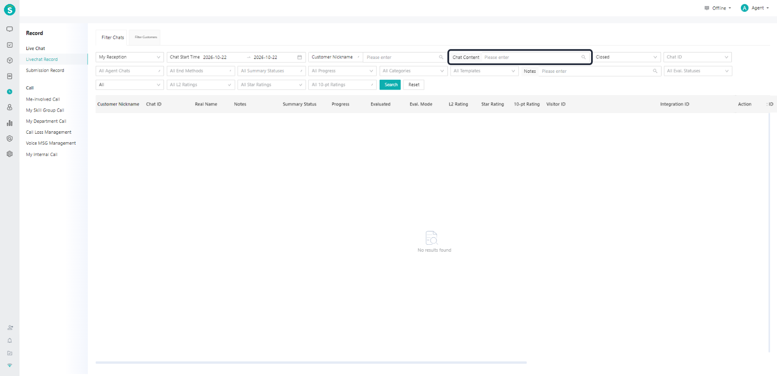Open the person icon in sidebar
This screenshot has width=777, height=376.
click(x=9, y=107)
